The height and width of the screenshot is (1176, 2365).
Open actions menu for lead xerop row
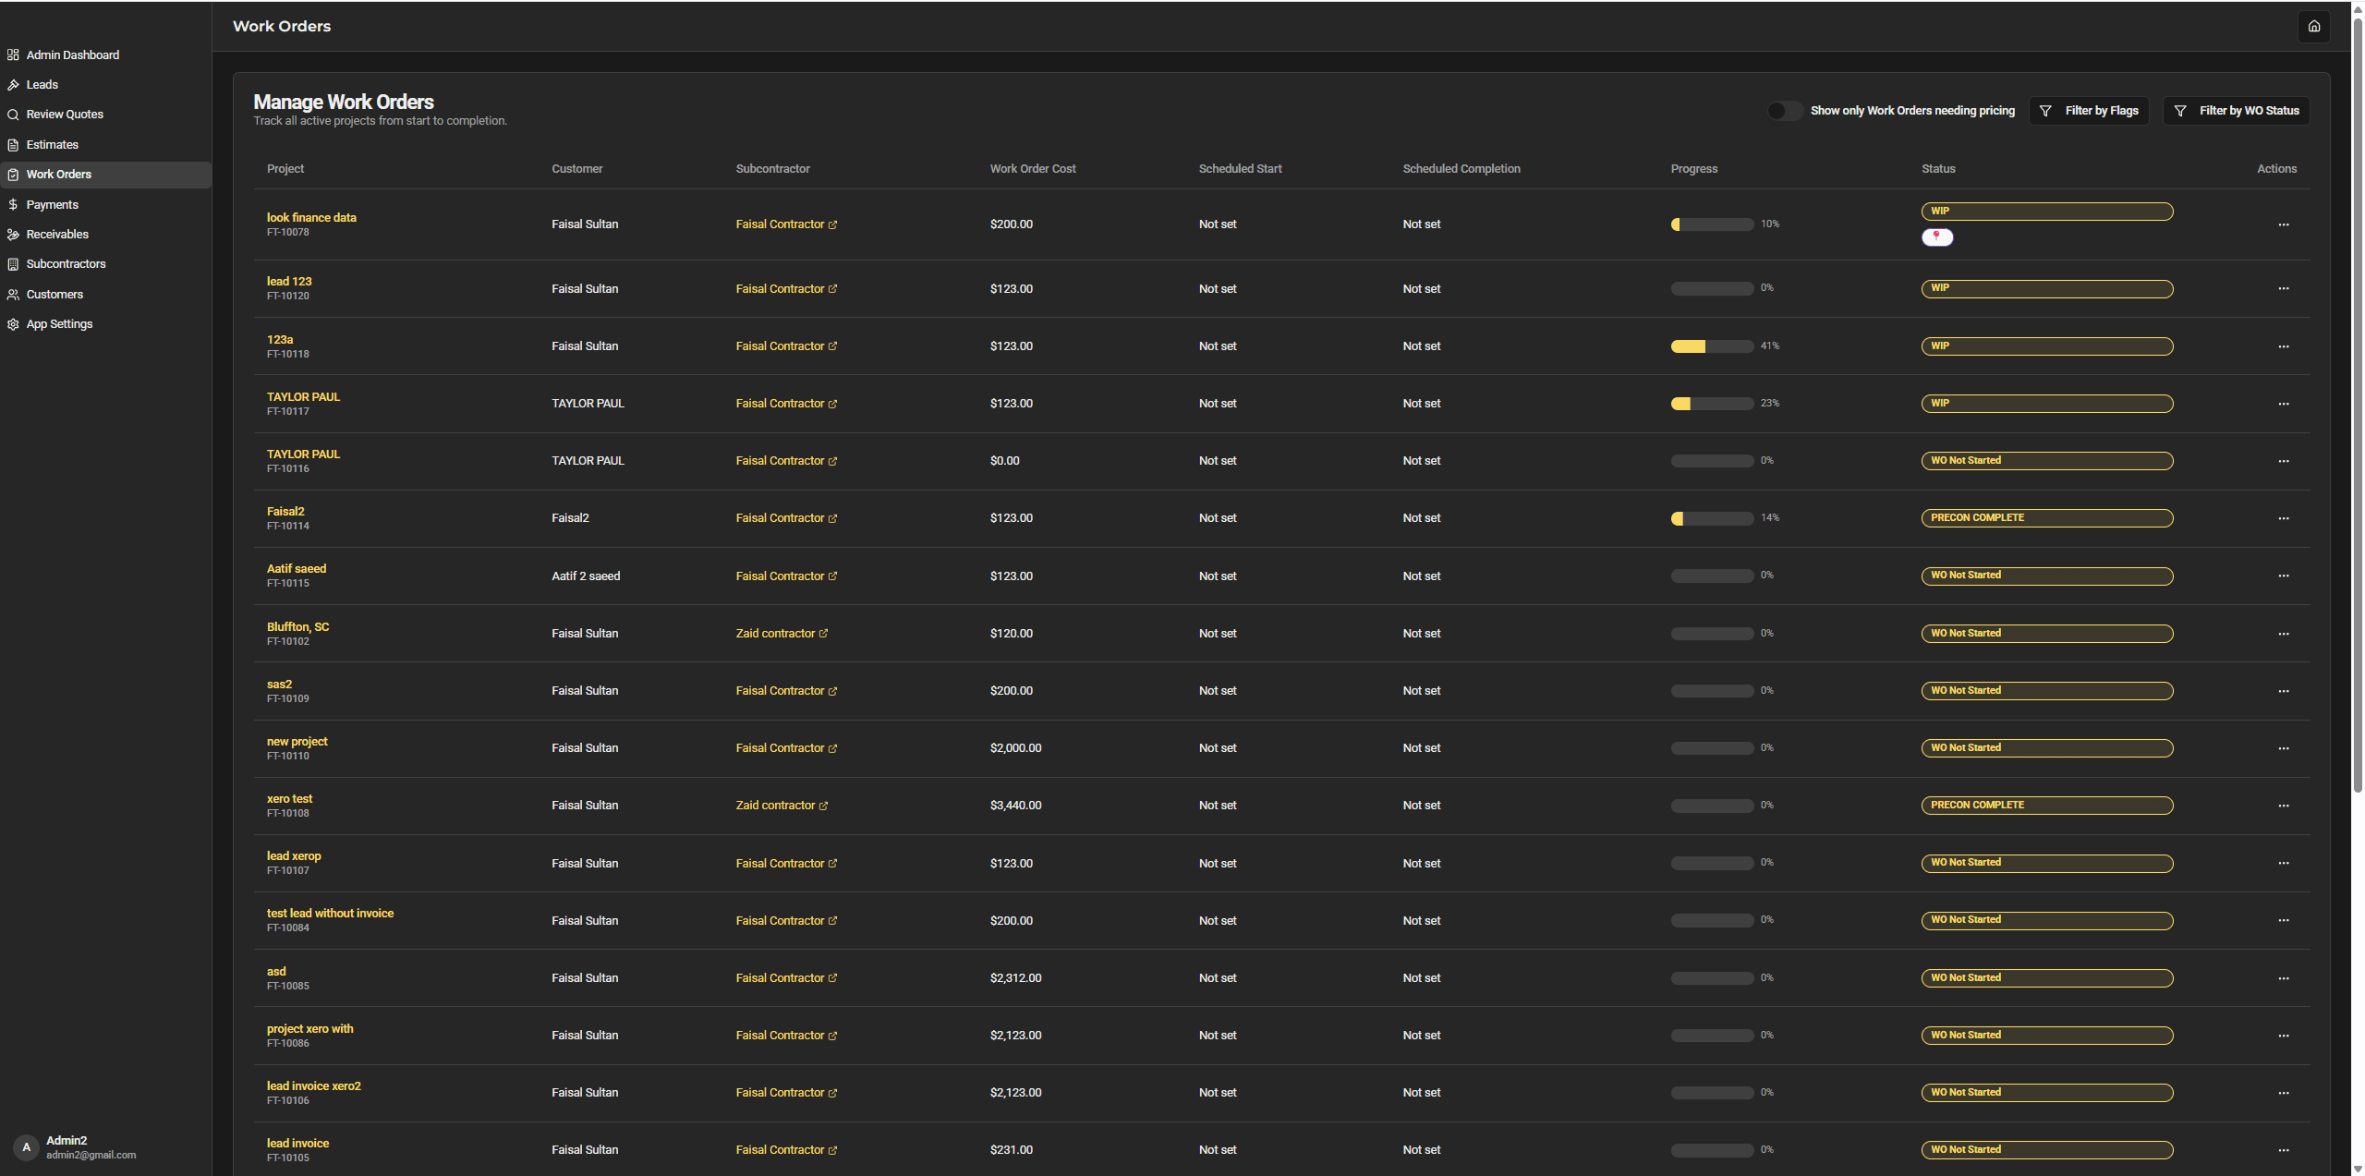tap(2283, 863)
